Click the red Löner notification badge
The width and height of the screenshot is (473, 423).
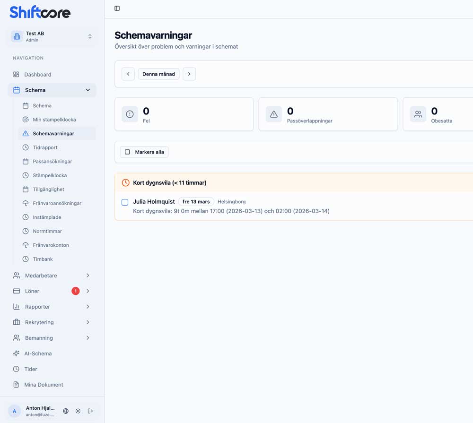coord(75,291)
